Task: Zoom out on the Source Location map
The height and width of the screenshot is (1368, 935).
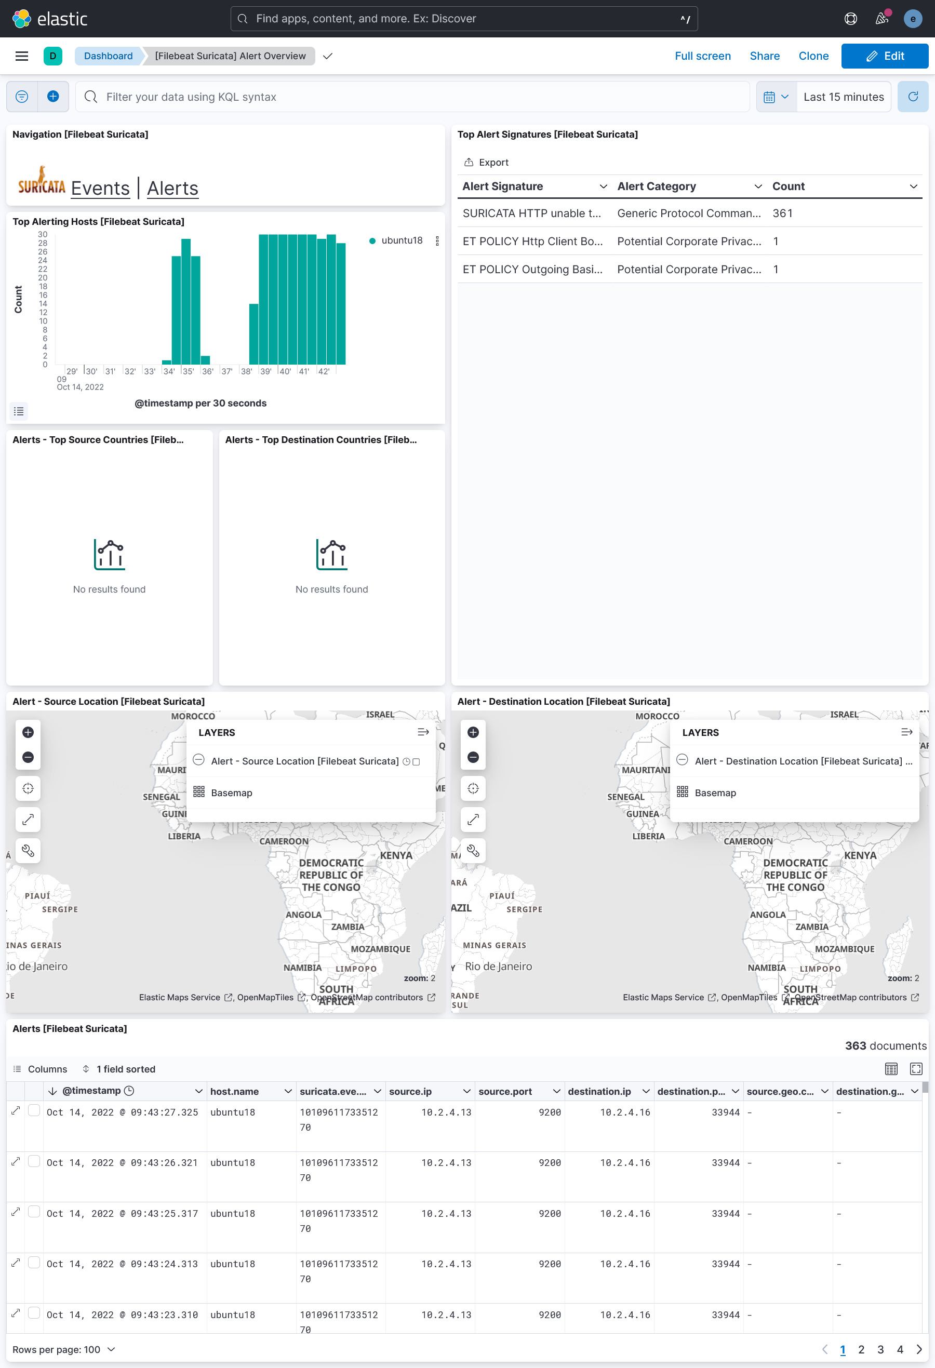Action: [x=28, y=757]
